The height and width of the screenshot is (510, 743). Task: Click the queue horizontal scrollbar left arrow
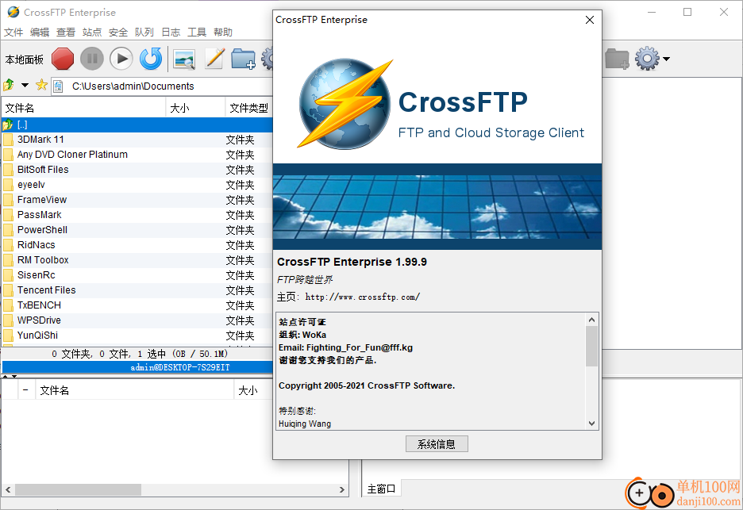8,489
